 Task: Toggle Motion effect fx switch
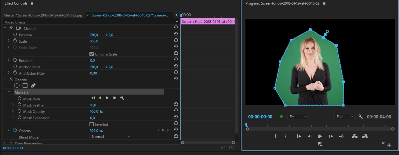tap(11, 28)
